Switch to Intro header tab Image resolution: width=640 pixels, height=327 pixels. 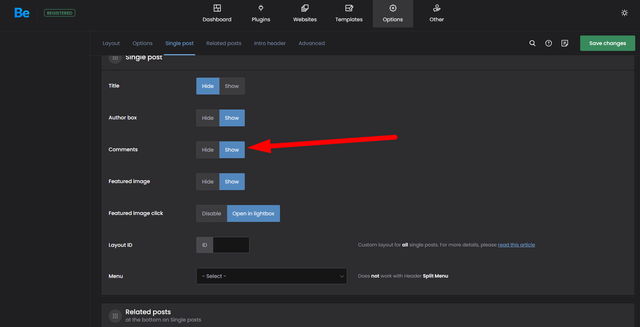pos(270,43)
